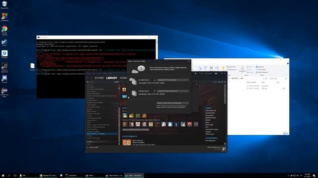Open the Easy access dropdown in File Explorer
This screenshot has width=318, height=178.
232,70
